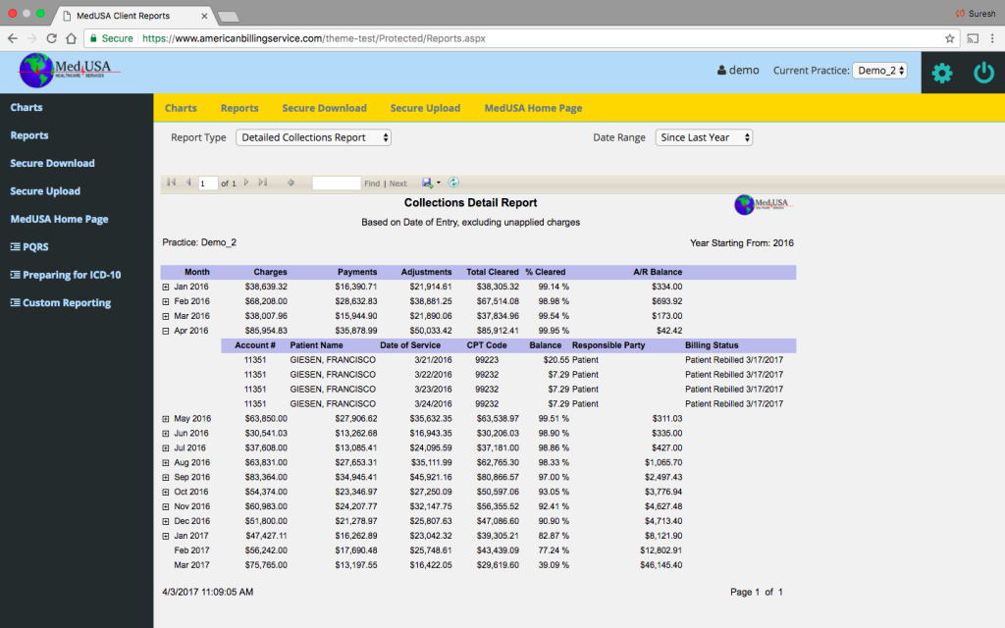Screen dimensions: 1005x628
Task: Bookmark this page with star icon
Action: 950,38
